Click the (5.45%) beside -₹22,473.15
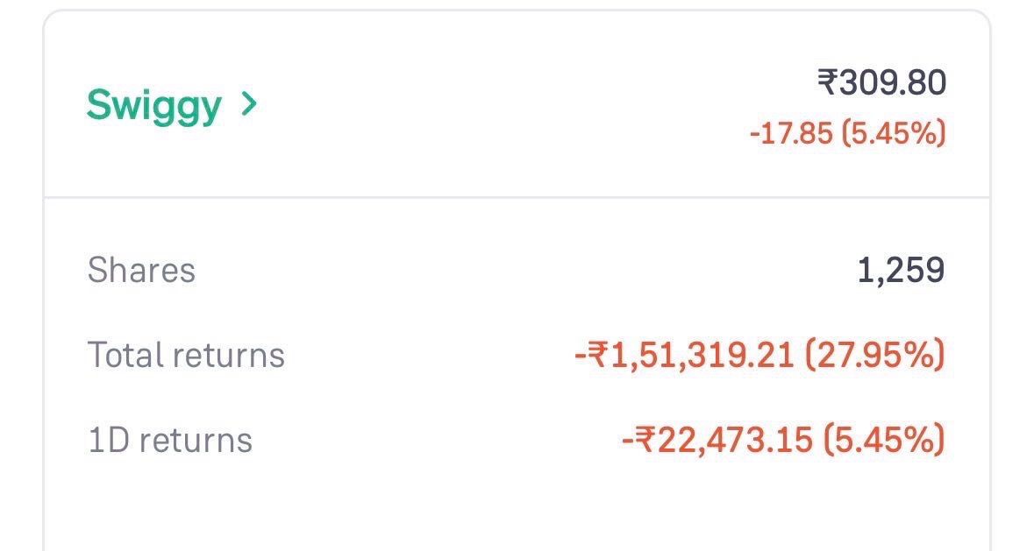The image size is (1034, 551). click(884, 440)
